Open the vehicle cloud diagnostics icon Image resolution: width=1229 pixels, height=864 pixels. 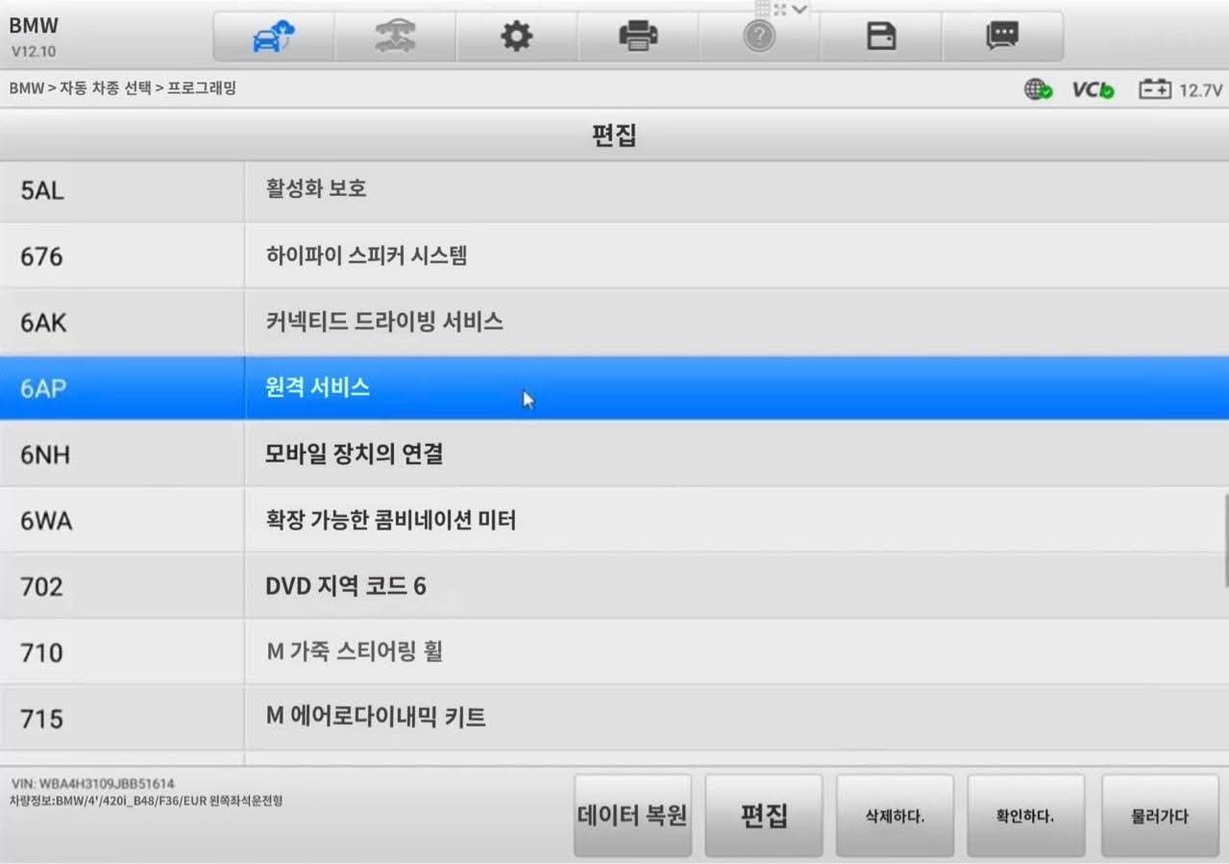(x=274, y=37)
